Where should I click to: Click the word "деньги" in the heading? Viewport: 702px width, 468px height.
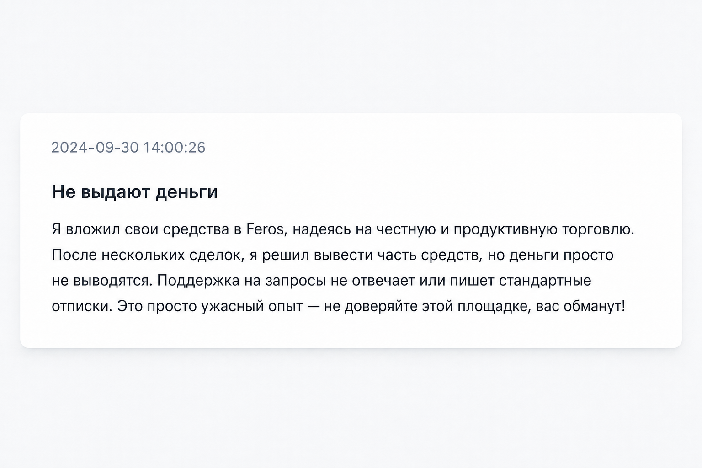[x=186, y=191]
